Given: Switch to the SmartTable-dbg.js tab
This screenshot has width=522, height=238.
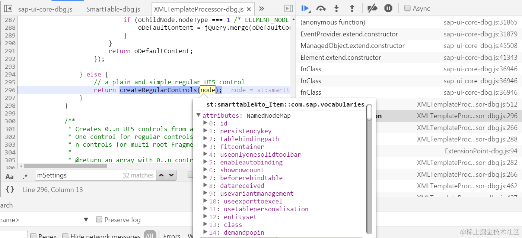Looking at the screenshot, I should pos(113,9).
